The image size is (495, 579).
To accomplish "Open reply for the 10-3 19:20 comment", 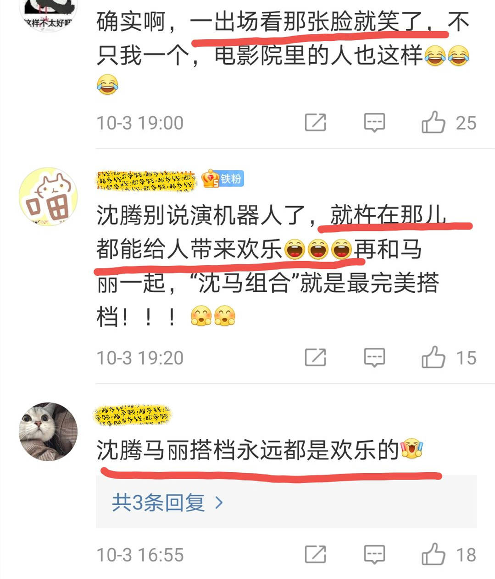I will click(374, 357).
